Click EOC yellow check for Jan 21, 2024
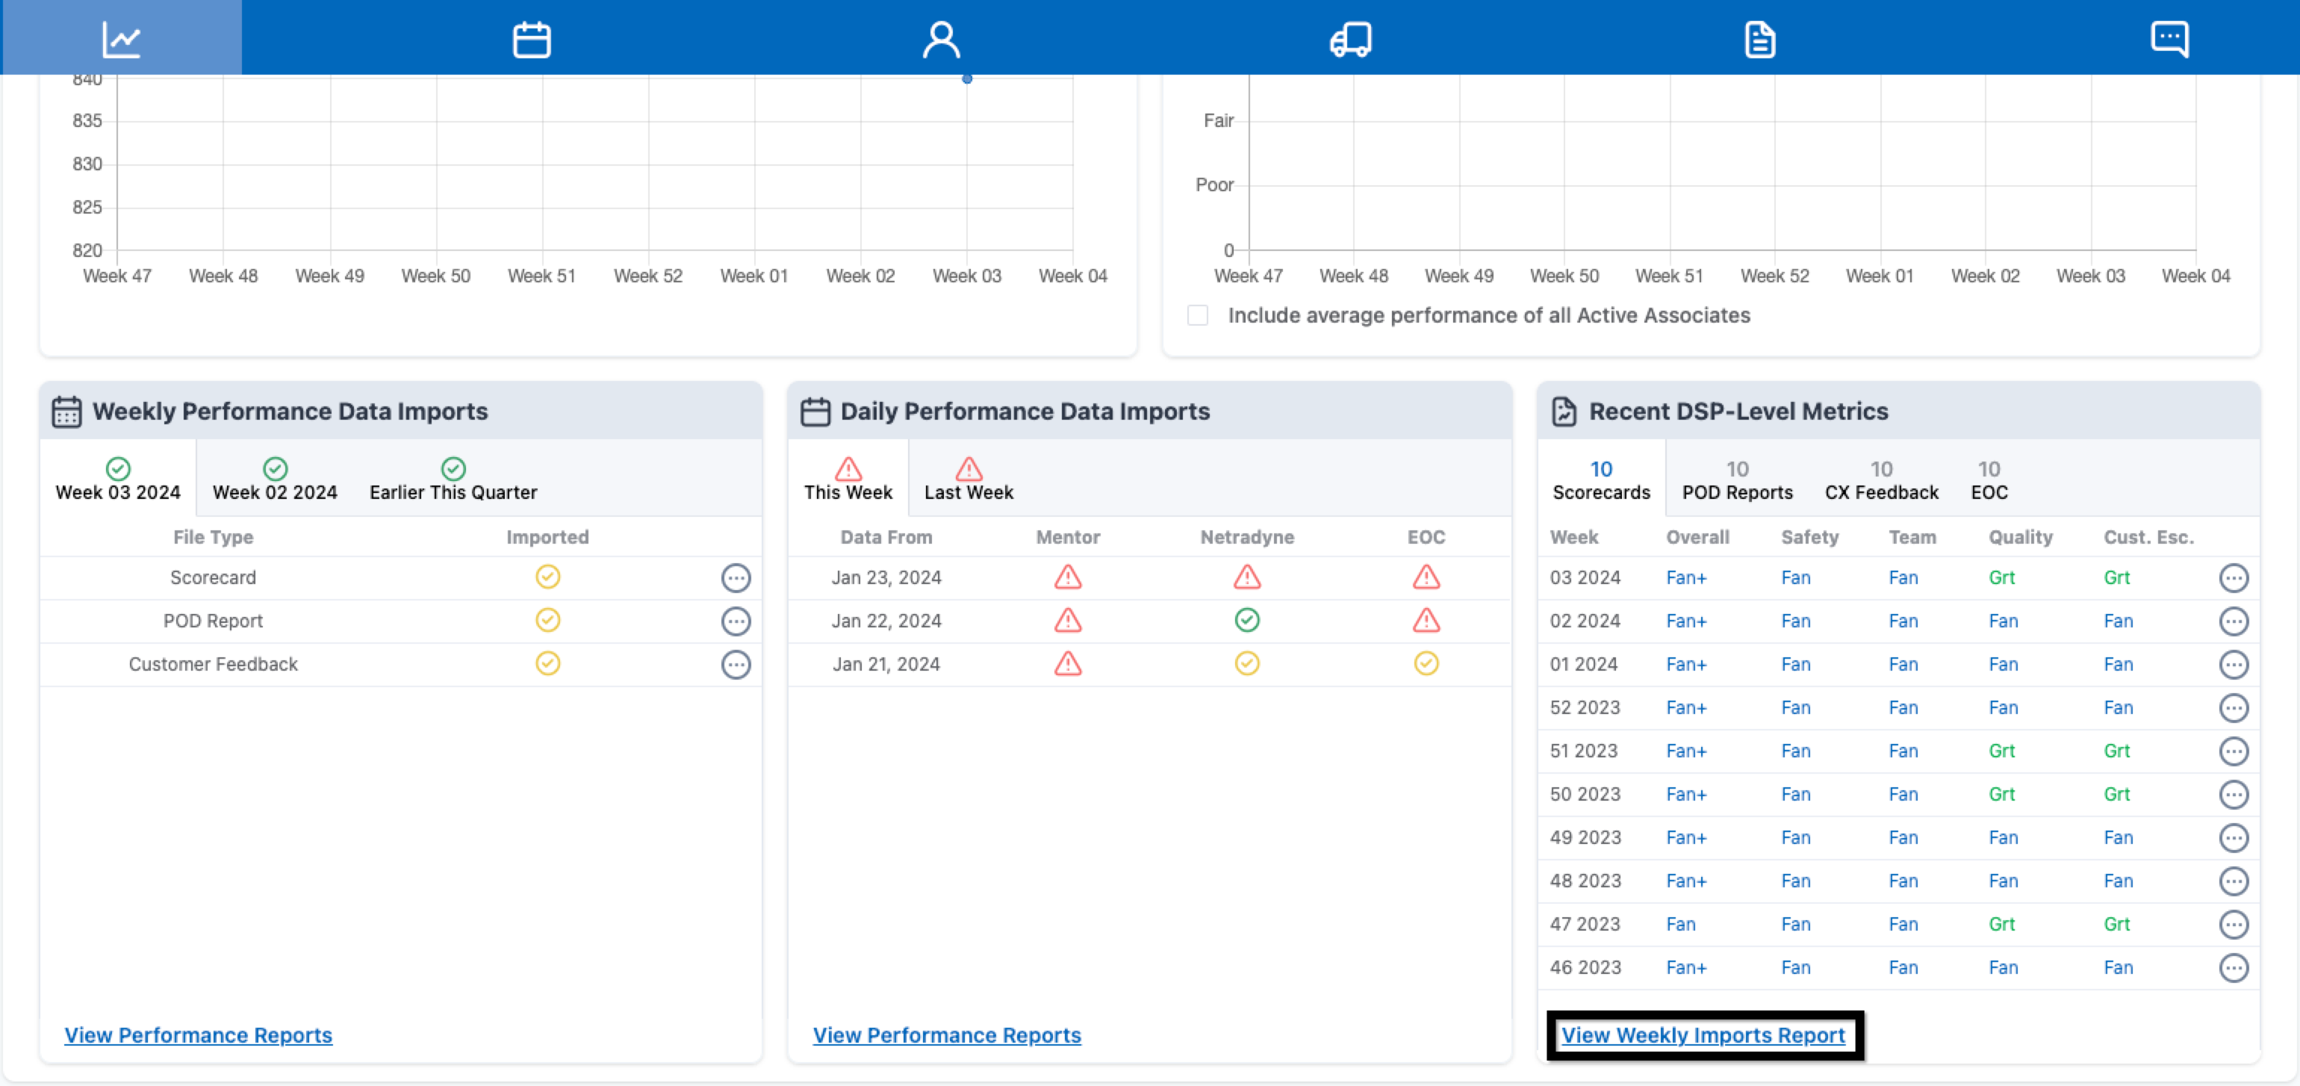This screenshot has height=1086, width=2300. (x=1426, y=663)
